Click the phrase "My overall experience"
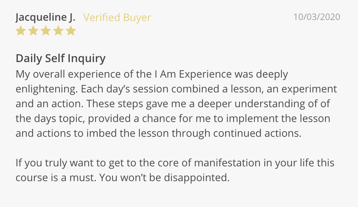Viewport: 358px width, 207px height. 67,74
